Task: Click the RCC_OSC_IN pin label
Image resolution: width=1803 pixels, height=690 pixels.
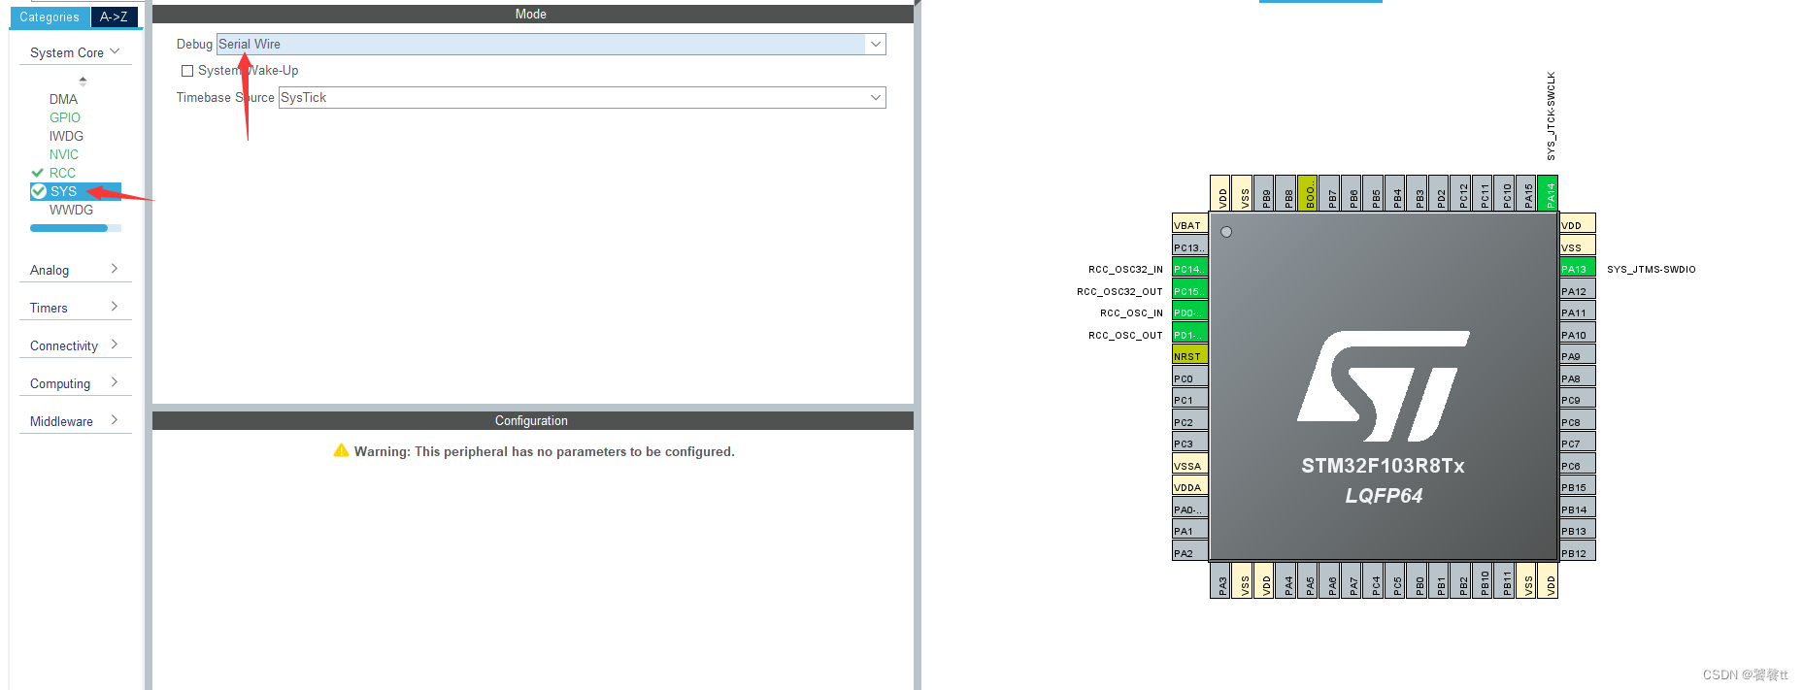Action: (x=1131, y=313)
